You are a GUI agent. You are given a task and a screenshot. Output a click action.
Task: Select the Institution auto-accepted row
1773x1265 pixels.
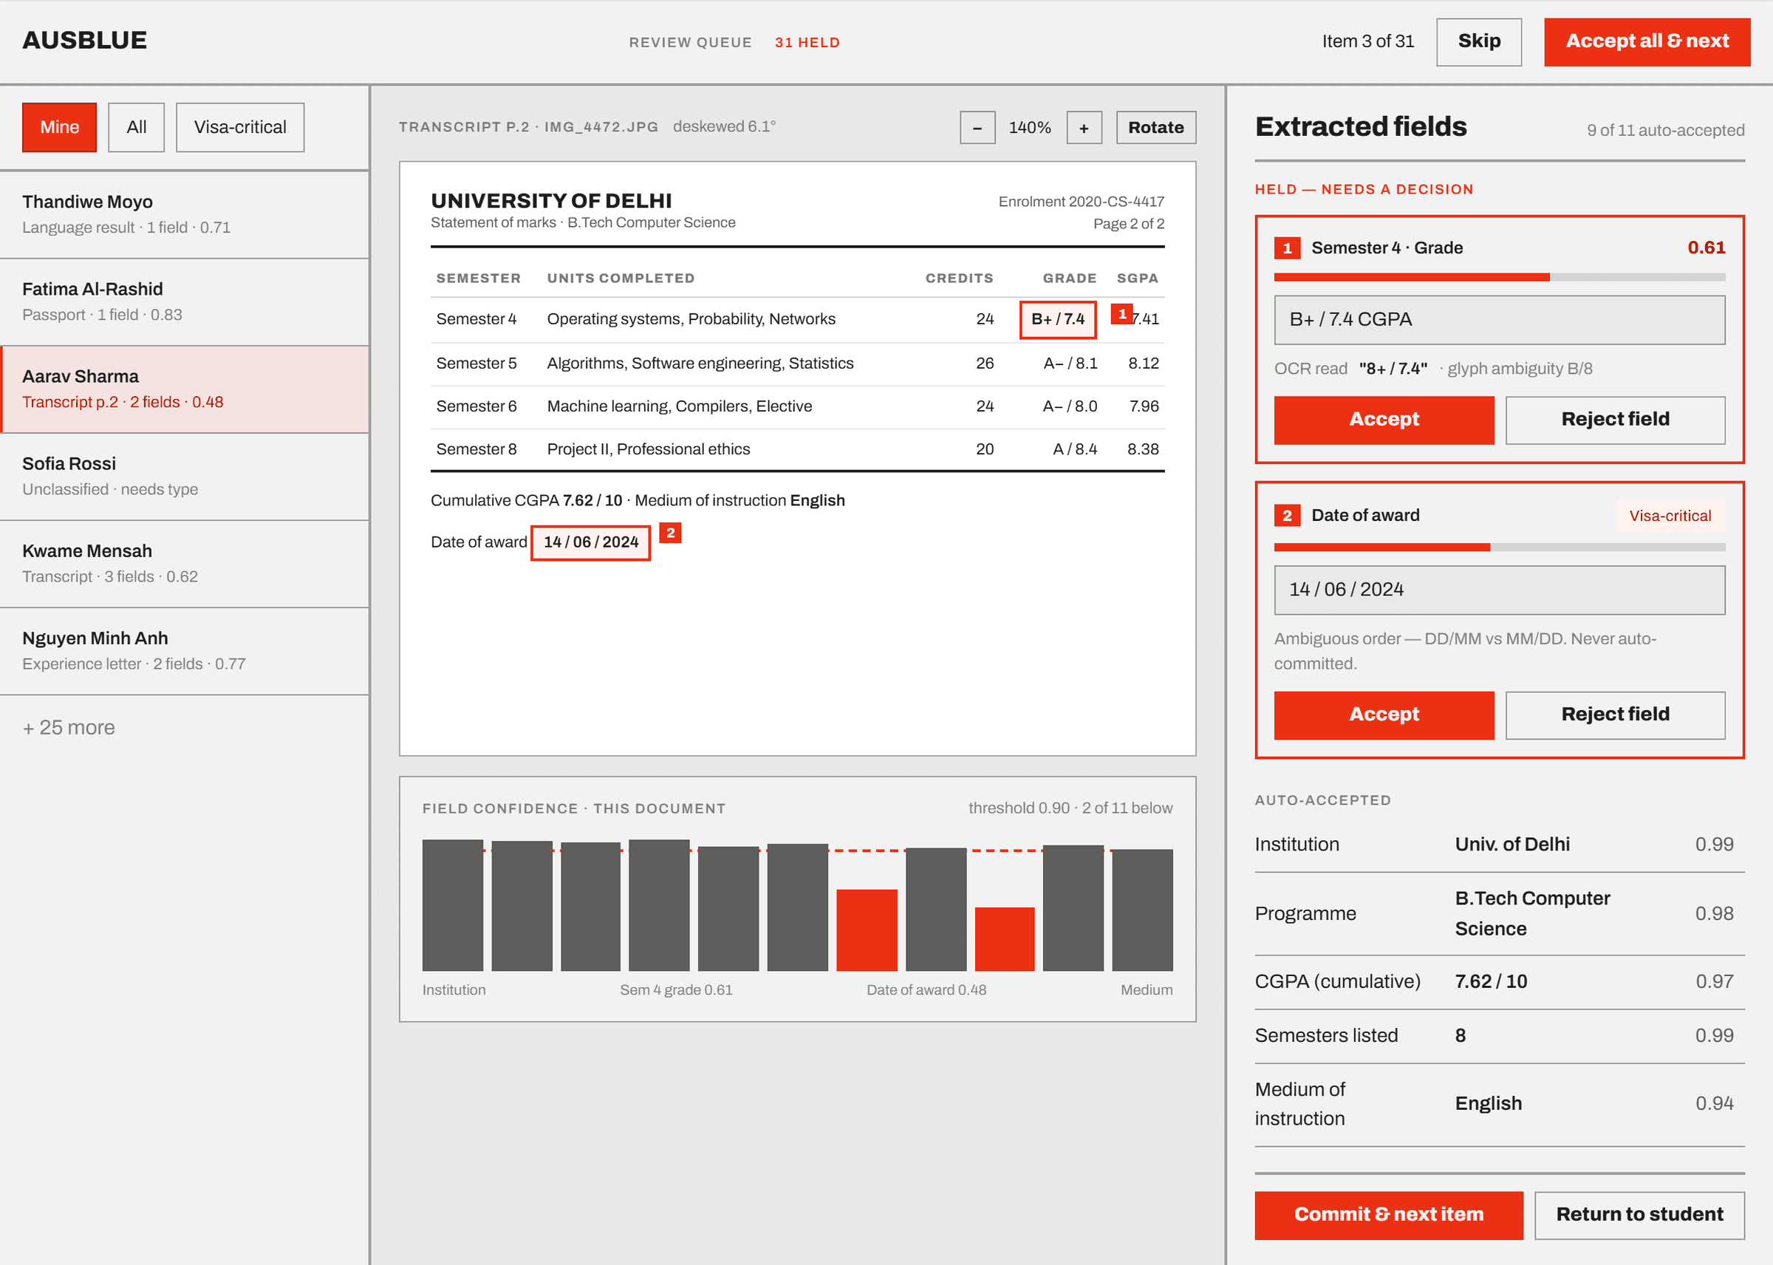(1500, 845)
